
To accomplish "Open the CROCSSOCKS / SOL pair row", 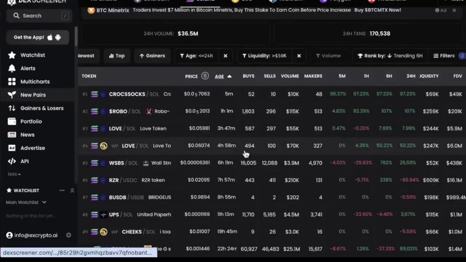I will pos(272,94).
